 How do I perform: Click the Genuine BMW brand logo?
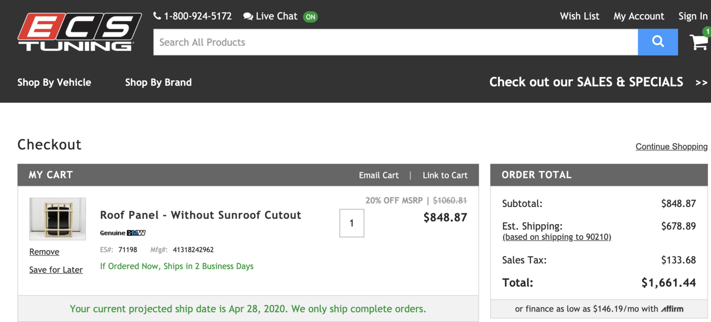(122, 233)
